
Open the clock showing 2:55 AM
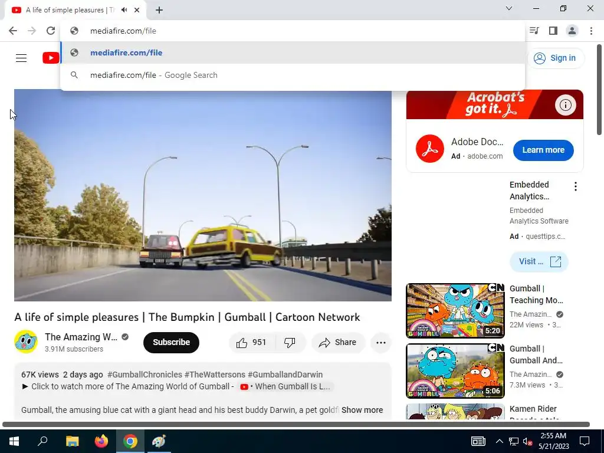(553, 441)
